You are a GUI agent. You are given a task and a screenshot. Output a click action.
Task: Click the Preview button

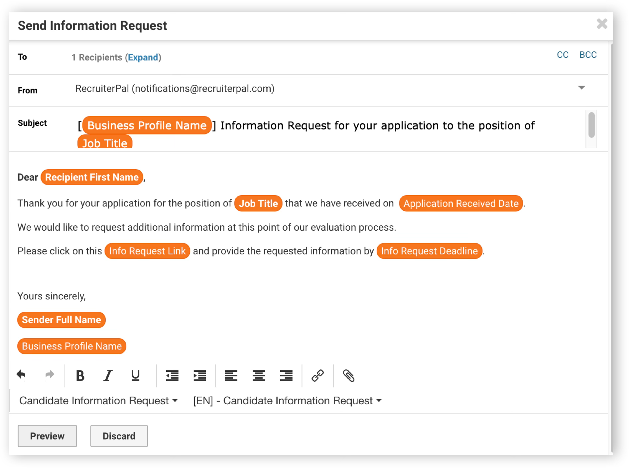(x=47, y=436)
